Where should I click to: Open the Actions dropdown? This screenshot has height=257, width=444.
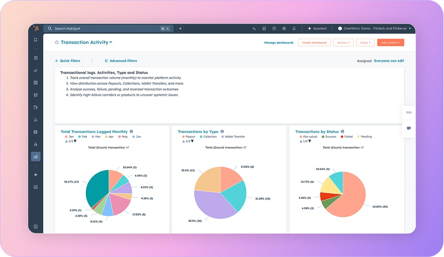(x=343, y=43)
